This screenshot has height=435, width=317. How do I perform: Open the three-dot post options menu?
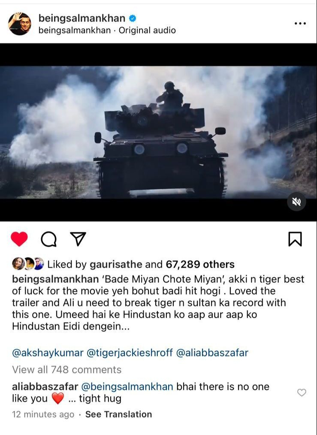tap(300, 24)
